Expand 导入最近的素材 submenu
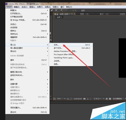Image resolution: width=126 pixels, height=120 pixels. pyautogui.click(x=48, y=48)
